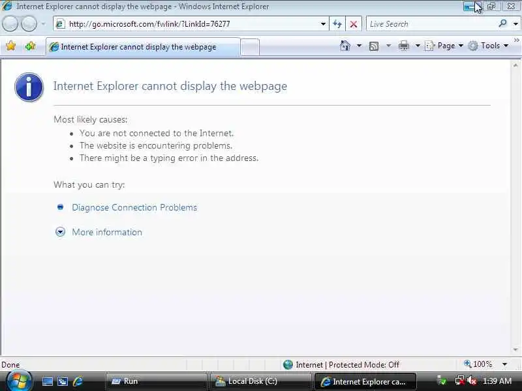522x391 pixels.
Task: Click the Home toolbar icon
Action: pyautogui.click(x=345, y=46)
